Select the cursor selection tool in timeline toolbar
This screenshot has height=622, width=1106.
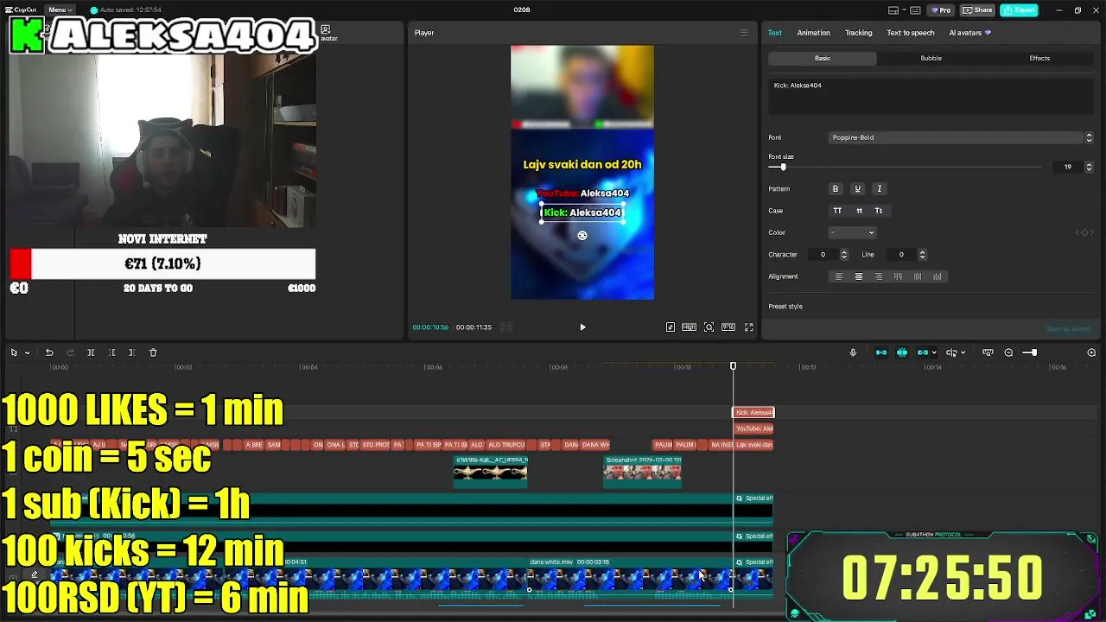(14, 352)
